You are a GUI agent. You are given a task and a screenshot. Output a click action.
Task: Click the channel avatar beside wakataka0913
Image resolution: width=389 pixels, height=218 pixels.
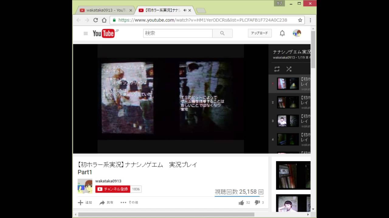(85, 186)
